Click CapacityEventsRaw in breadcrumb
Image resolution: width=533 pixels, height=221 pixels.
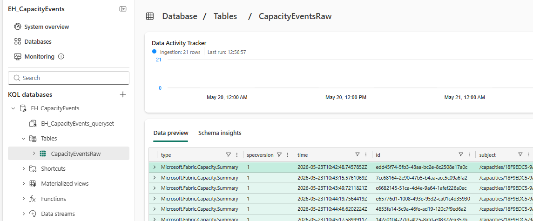(x=295, y=16)
